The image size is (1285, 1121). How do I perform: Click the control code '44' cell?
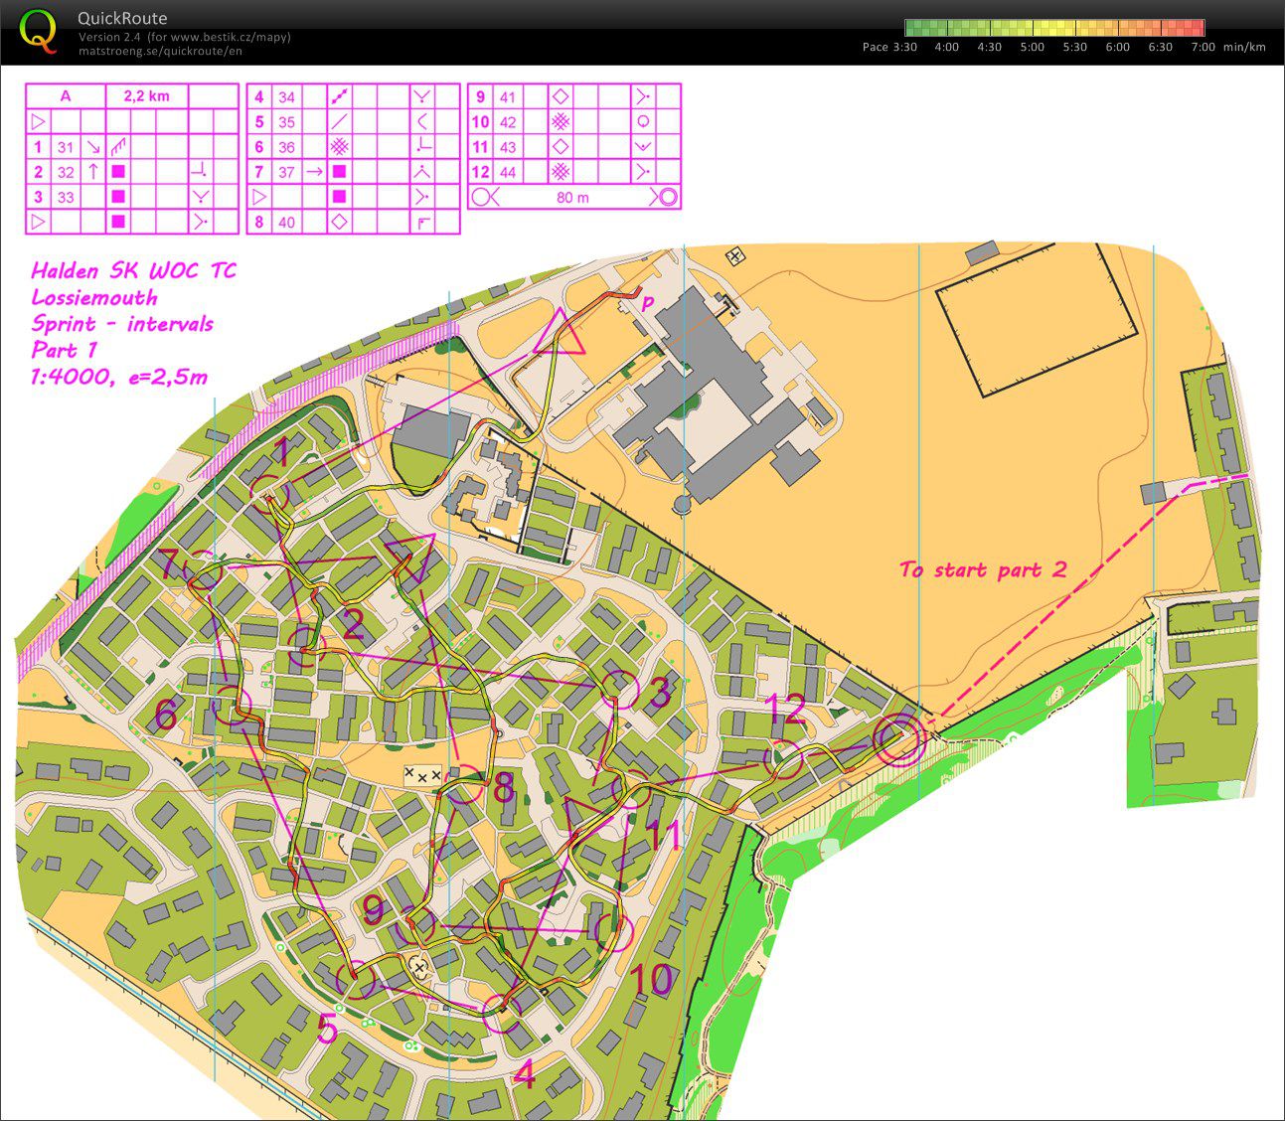point(508,172)
